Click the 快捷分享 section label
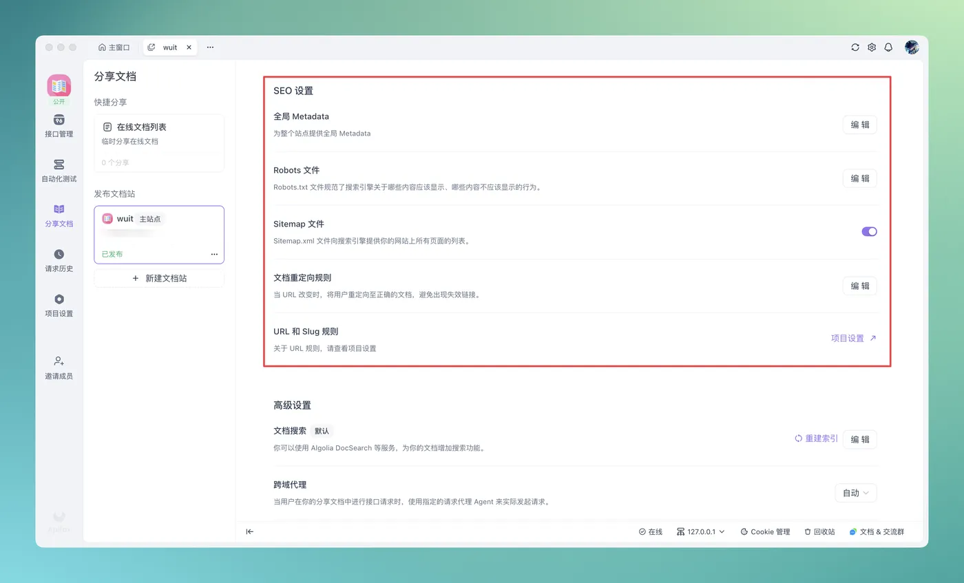This screenshot has height=583, width=964. [111, 103]
